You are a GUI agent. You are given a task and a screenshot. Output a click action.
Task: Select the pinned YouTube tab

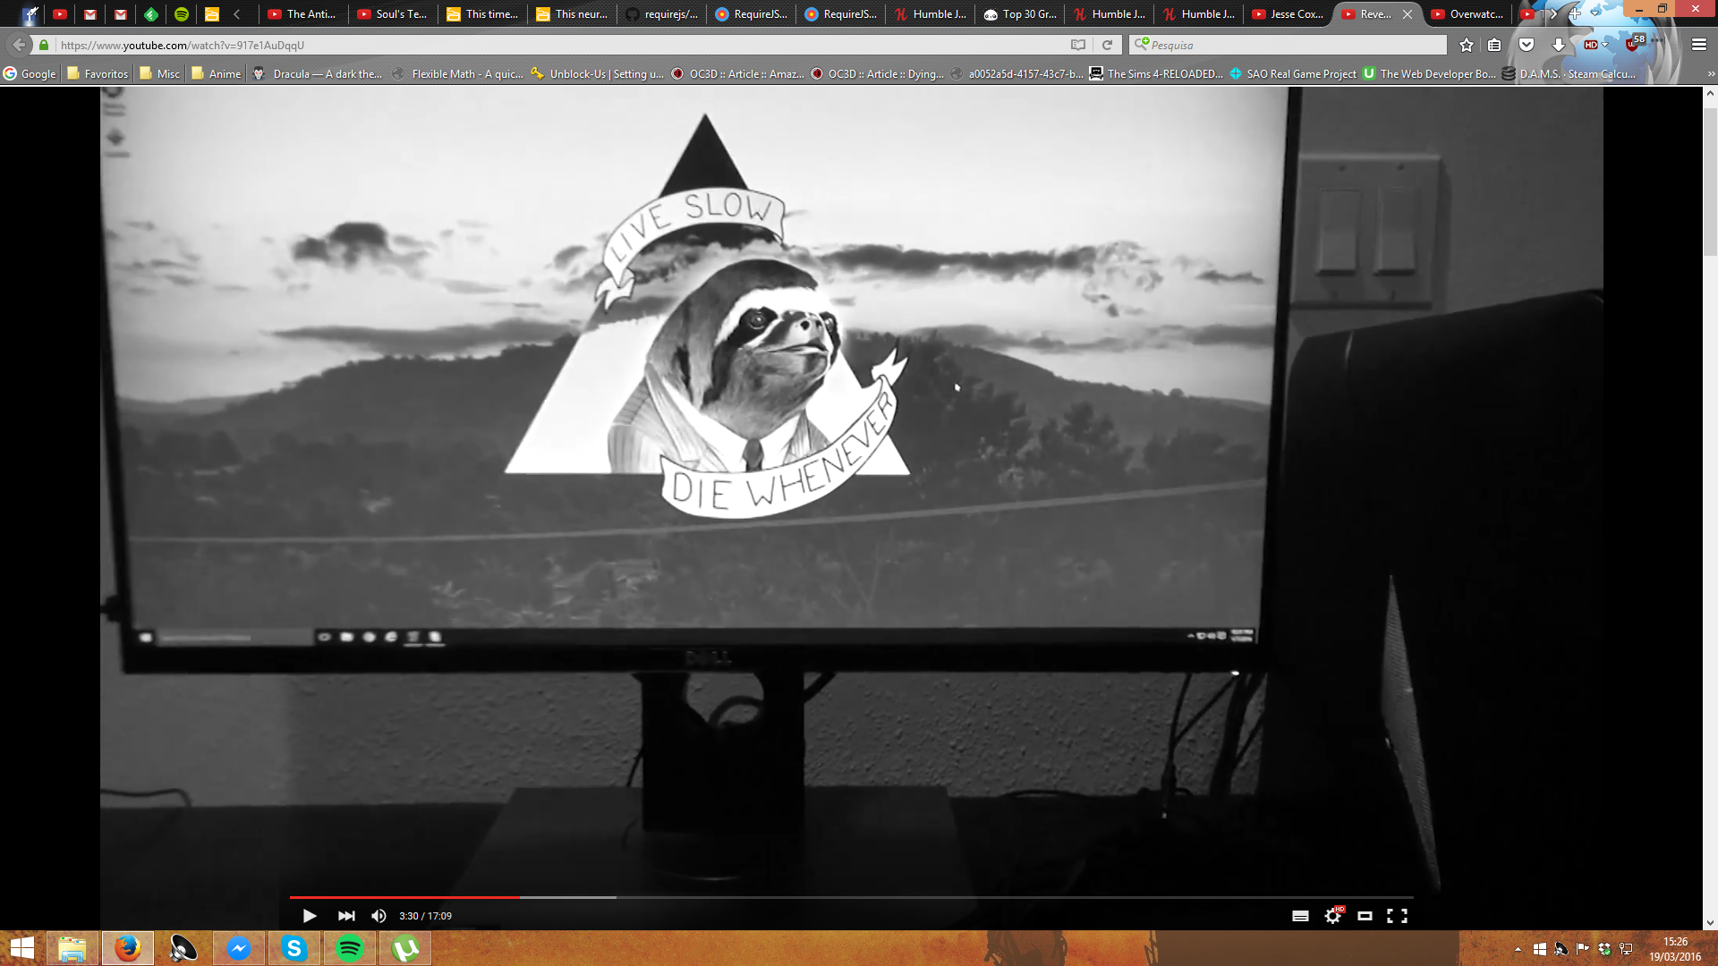[60, 14]
